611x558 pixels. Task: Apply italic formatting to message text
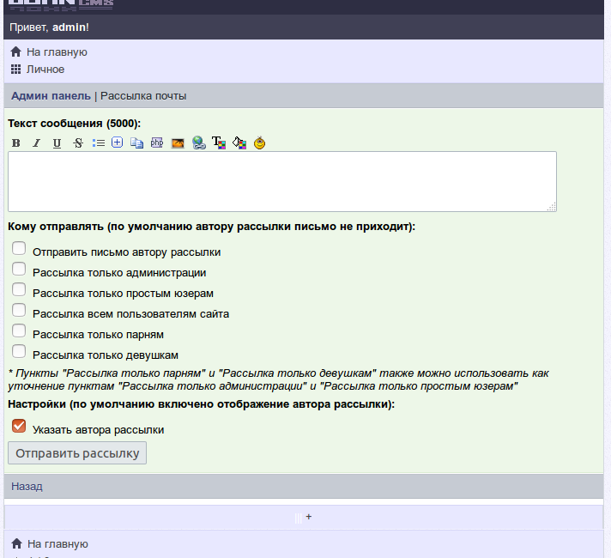[36, 143]
